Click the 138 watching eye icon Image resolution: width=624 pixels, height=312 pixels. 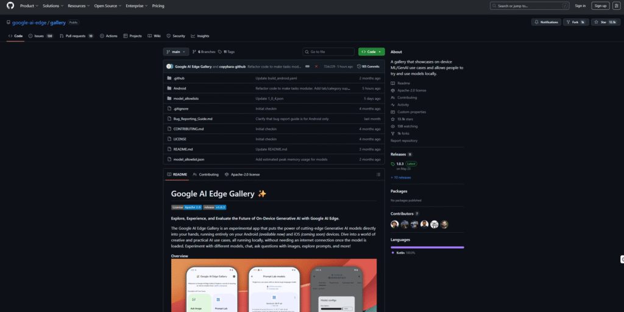point(393,126)
